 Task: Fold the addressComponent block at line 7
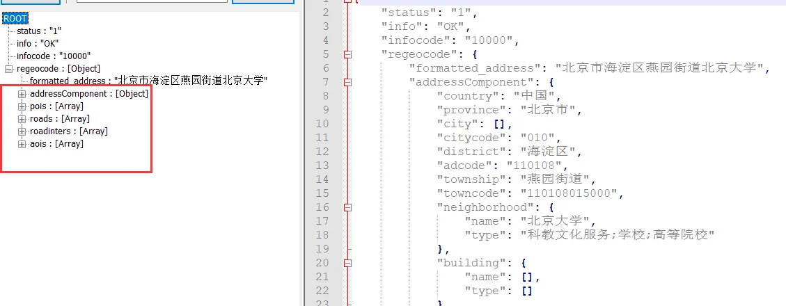point(348,82)
